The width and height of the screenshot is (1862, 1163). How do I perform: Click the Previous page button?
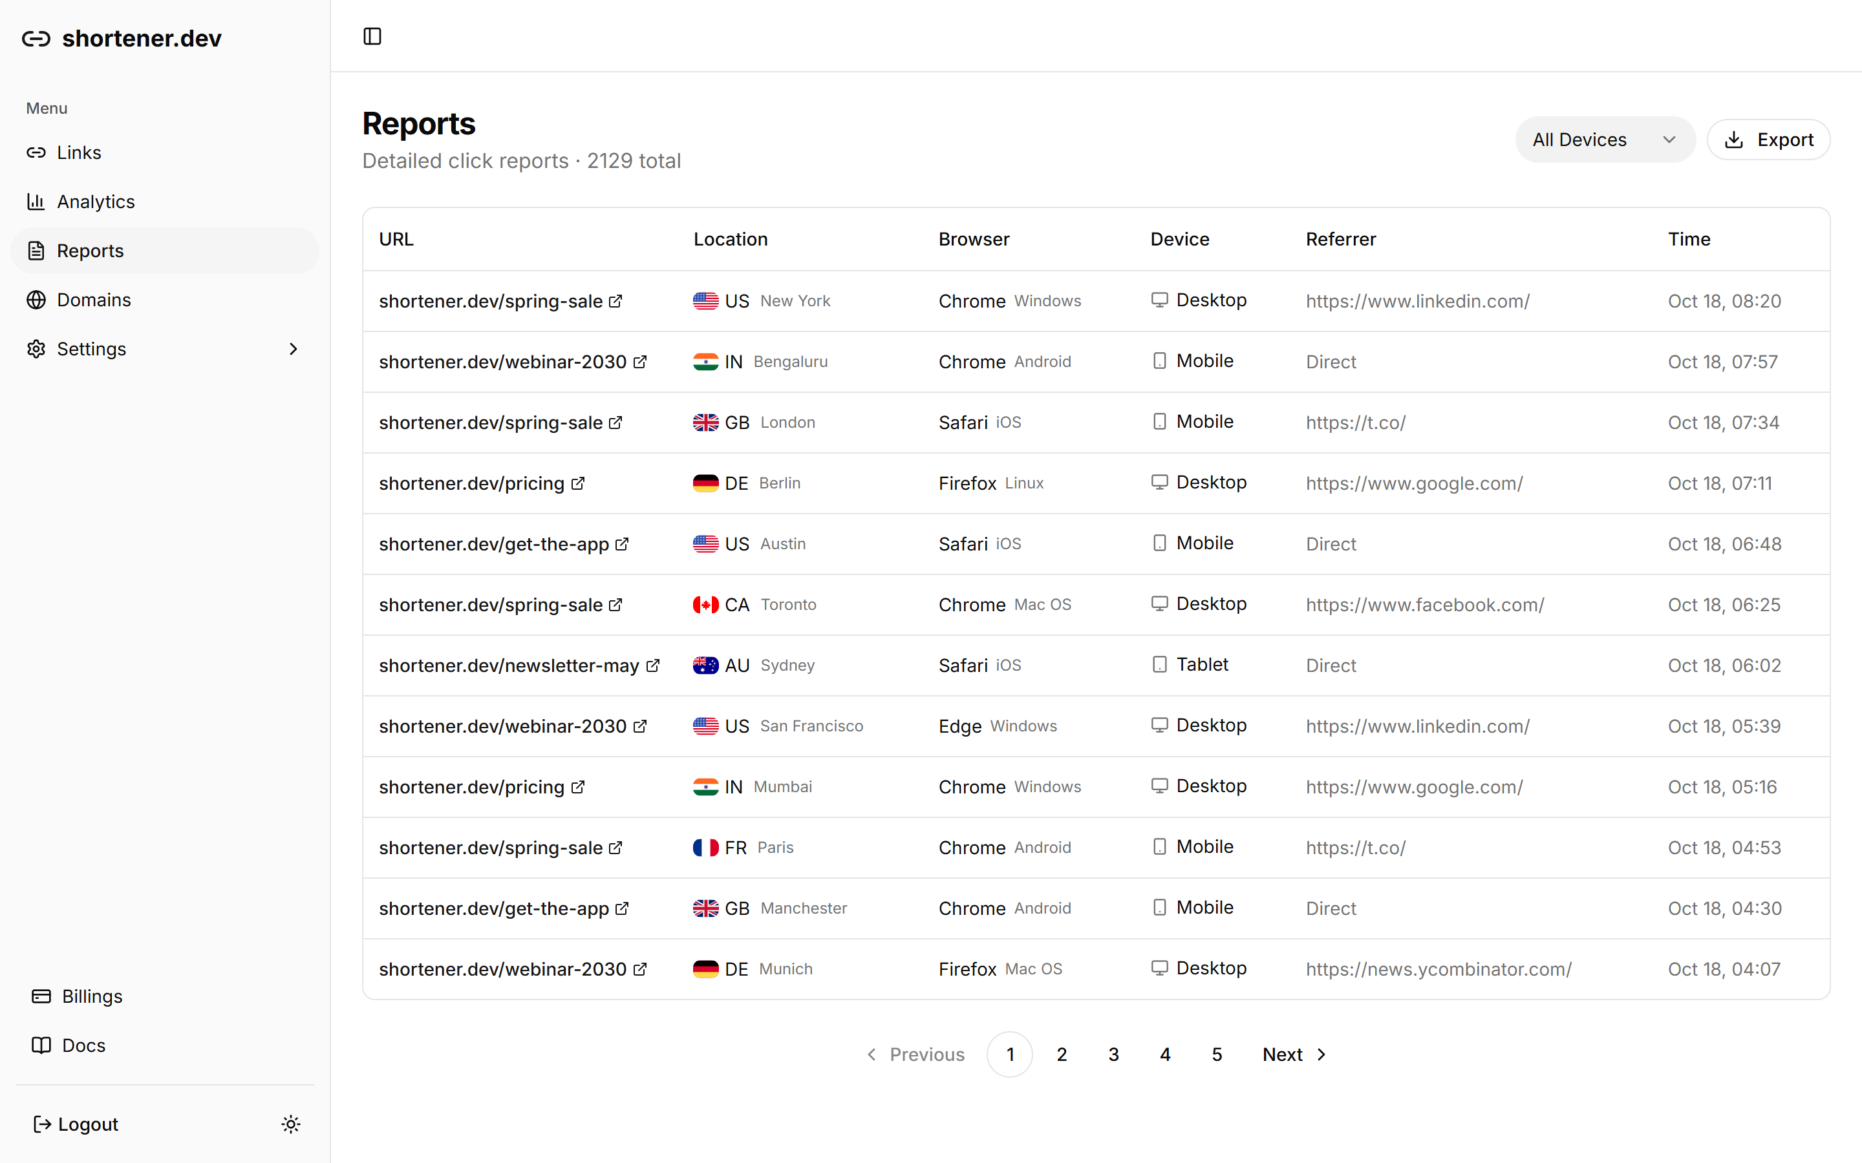coord(915,1054)
